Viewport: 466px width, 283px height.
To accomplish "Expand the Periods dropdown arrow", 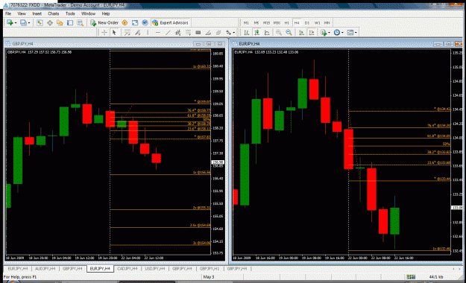I will point(342,33).
